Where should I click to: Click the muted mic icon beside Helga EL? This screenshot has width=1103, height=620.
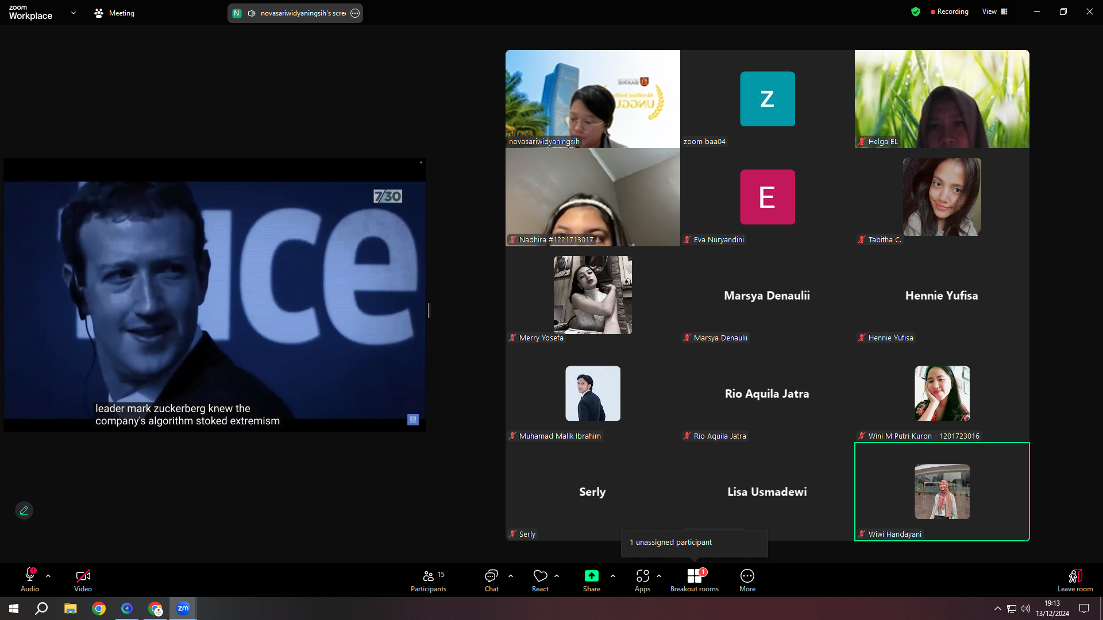tap(862, 141)
